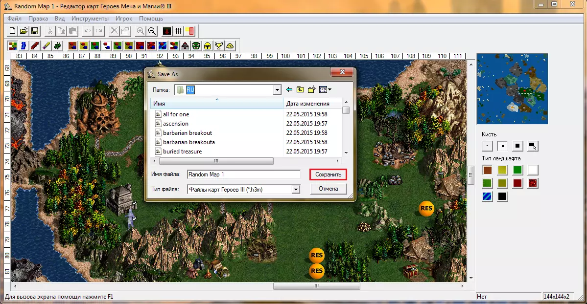This screenshot has height=304, width=587.
Task: Open the Вид menu
Action: tap(60, 18)
